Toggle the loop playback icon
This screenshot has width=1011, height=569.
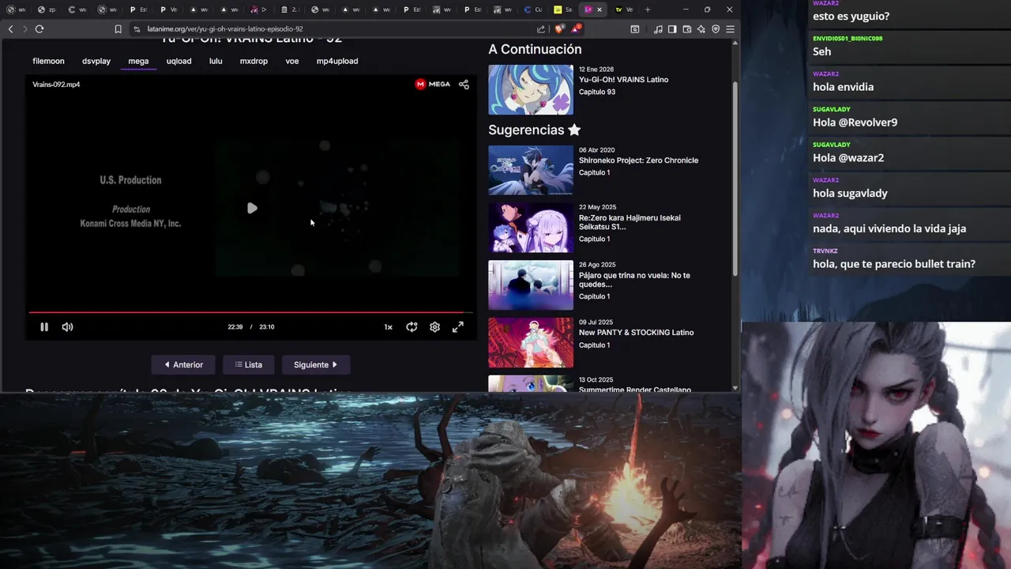point(412,327)
